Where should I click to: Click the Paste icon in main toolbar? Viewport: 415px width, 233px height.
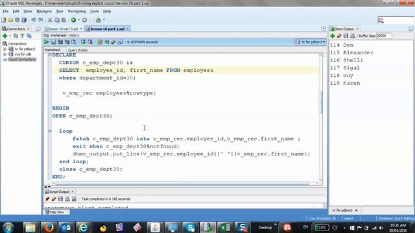pos(64,20)
